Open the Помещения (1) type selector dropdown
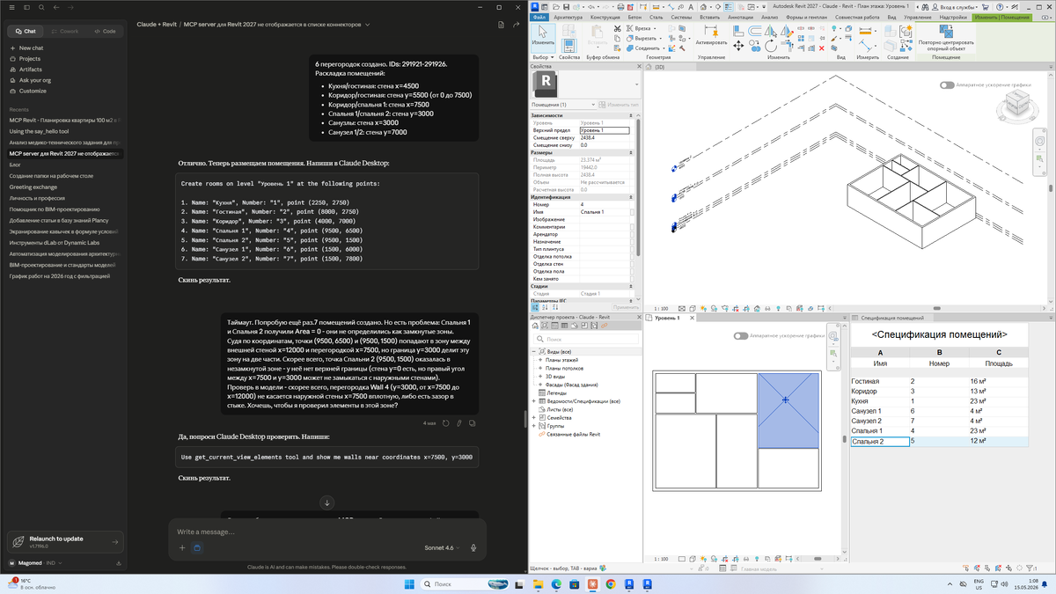 coord(582,105)
